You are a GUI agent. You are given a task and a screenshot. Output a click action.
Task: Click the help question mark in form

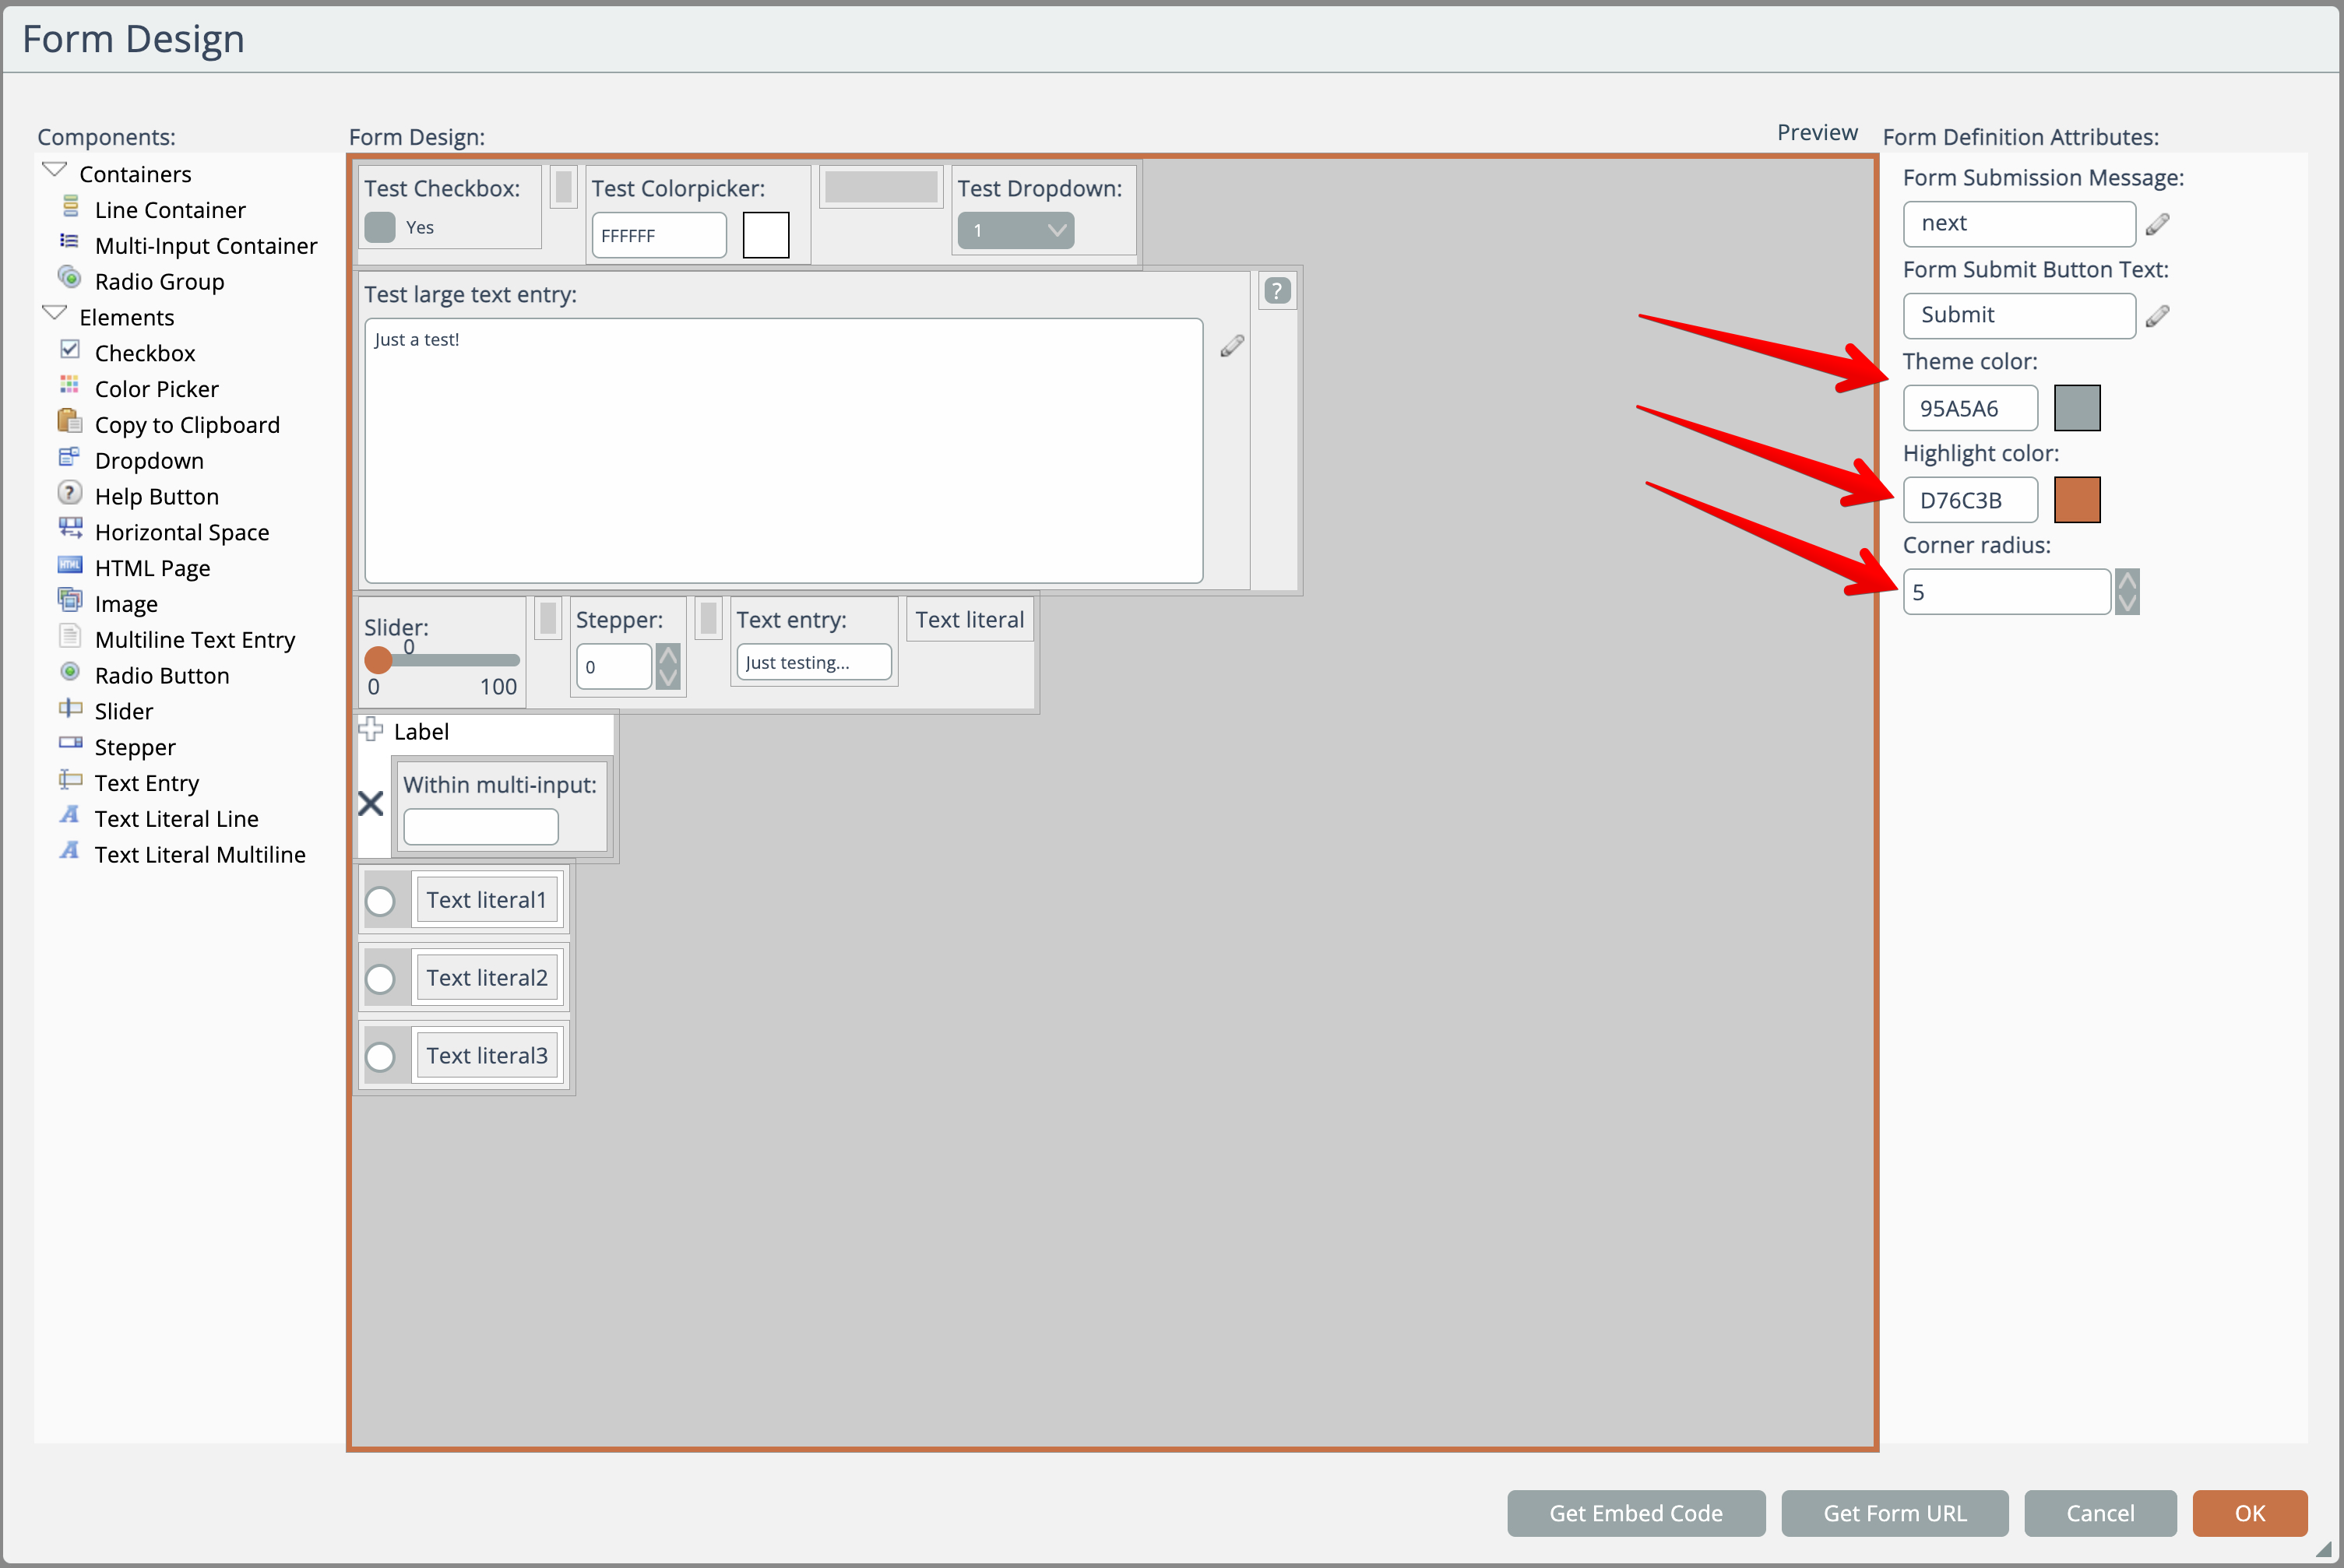pyautogui.click(x=1277, y=291)
